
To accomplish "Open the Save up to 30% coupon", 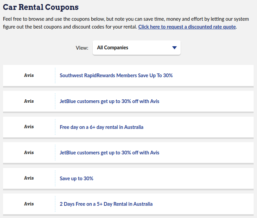I will 76,179.
